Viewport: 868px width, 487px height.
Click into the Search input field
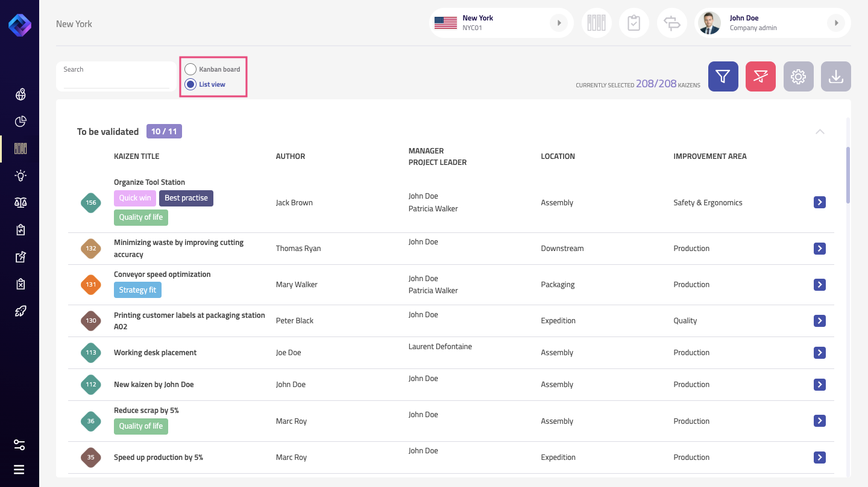click(x=116, y=81)
